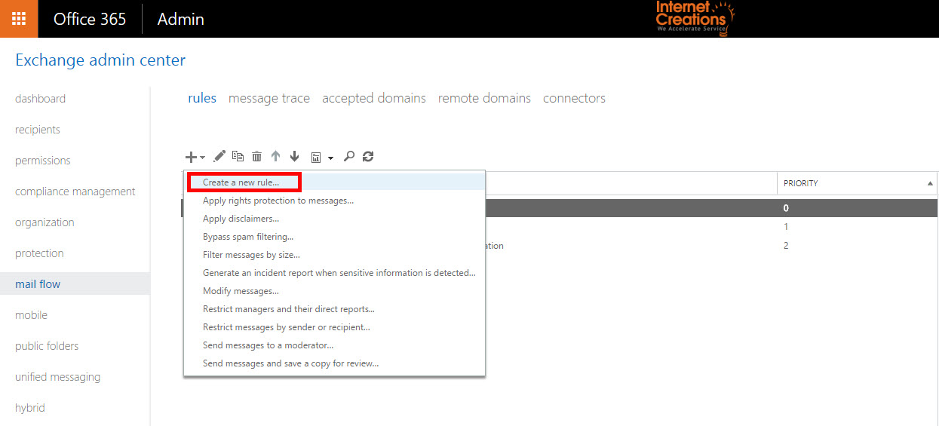Click the copy rule icon
Image resolution: width=939 pixels, height=426 pixels.
pos(238,156)
